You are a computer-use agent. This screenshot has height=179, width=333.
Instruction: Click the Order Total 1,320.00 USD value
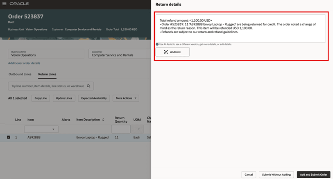[x=129, y=29]
